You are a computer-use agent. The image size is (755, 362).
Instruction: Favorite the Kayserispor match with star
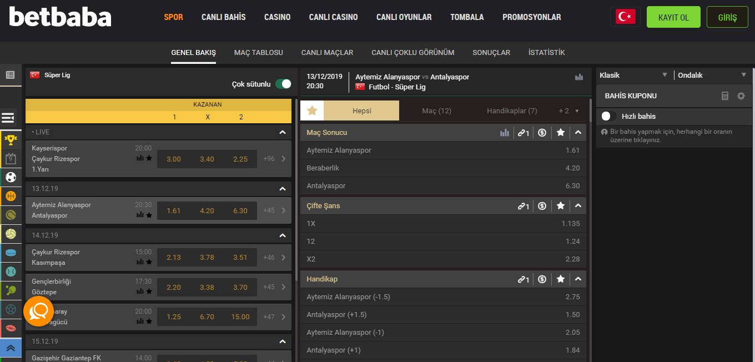click(149, 158)
